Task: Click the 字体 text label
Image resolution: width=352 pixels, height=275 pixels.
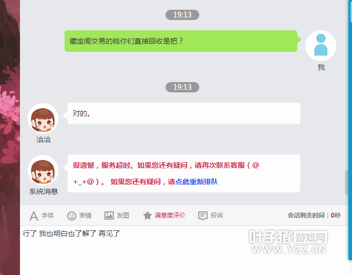Action: tap(48, 215)
